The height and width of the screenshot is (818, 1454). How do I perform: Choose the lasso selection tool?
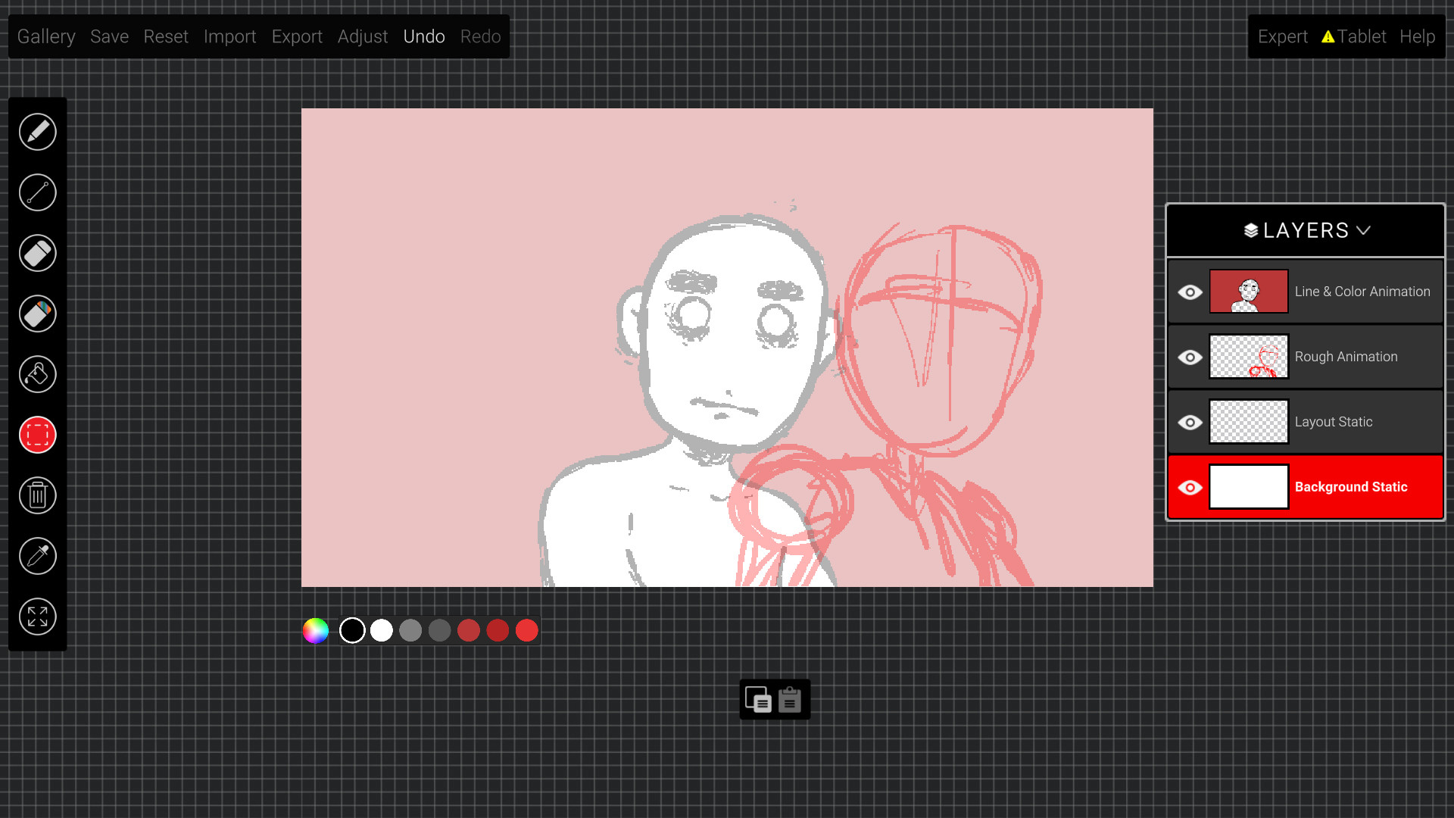[37, 435]
